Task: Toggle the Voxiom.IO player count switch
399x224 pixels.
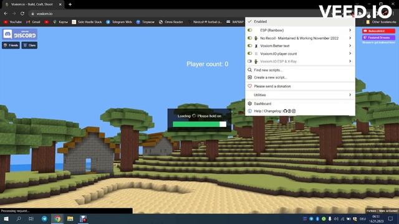Action: (x=249, y=54)
